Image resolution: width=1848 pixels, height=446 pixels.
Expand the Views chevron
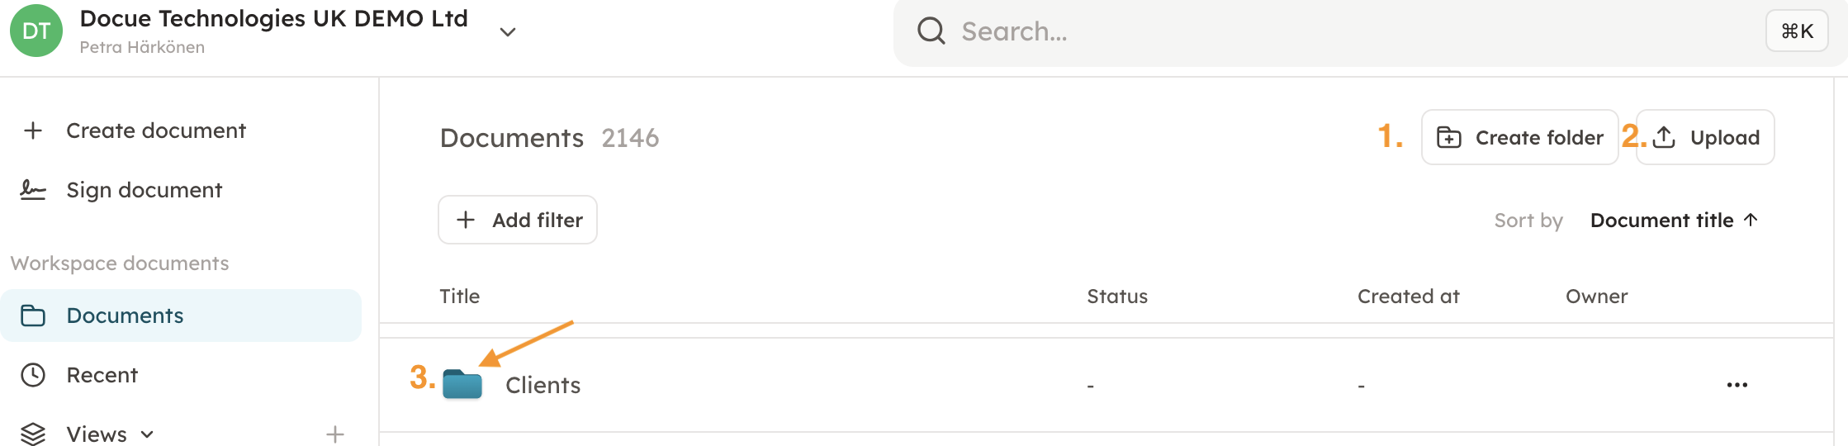pyautogui.click(x=147, y=434)
